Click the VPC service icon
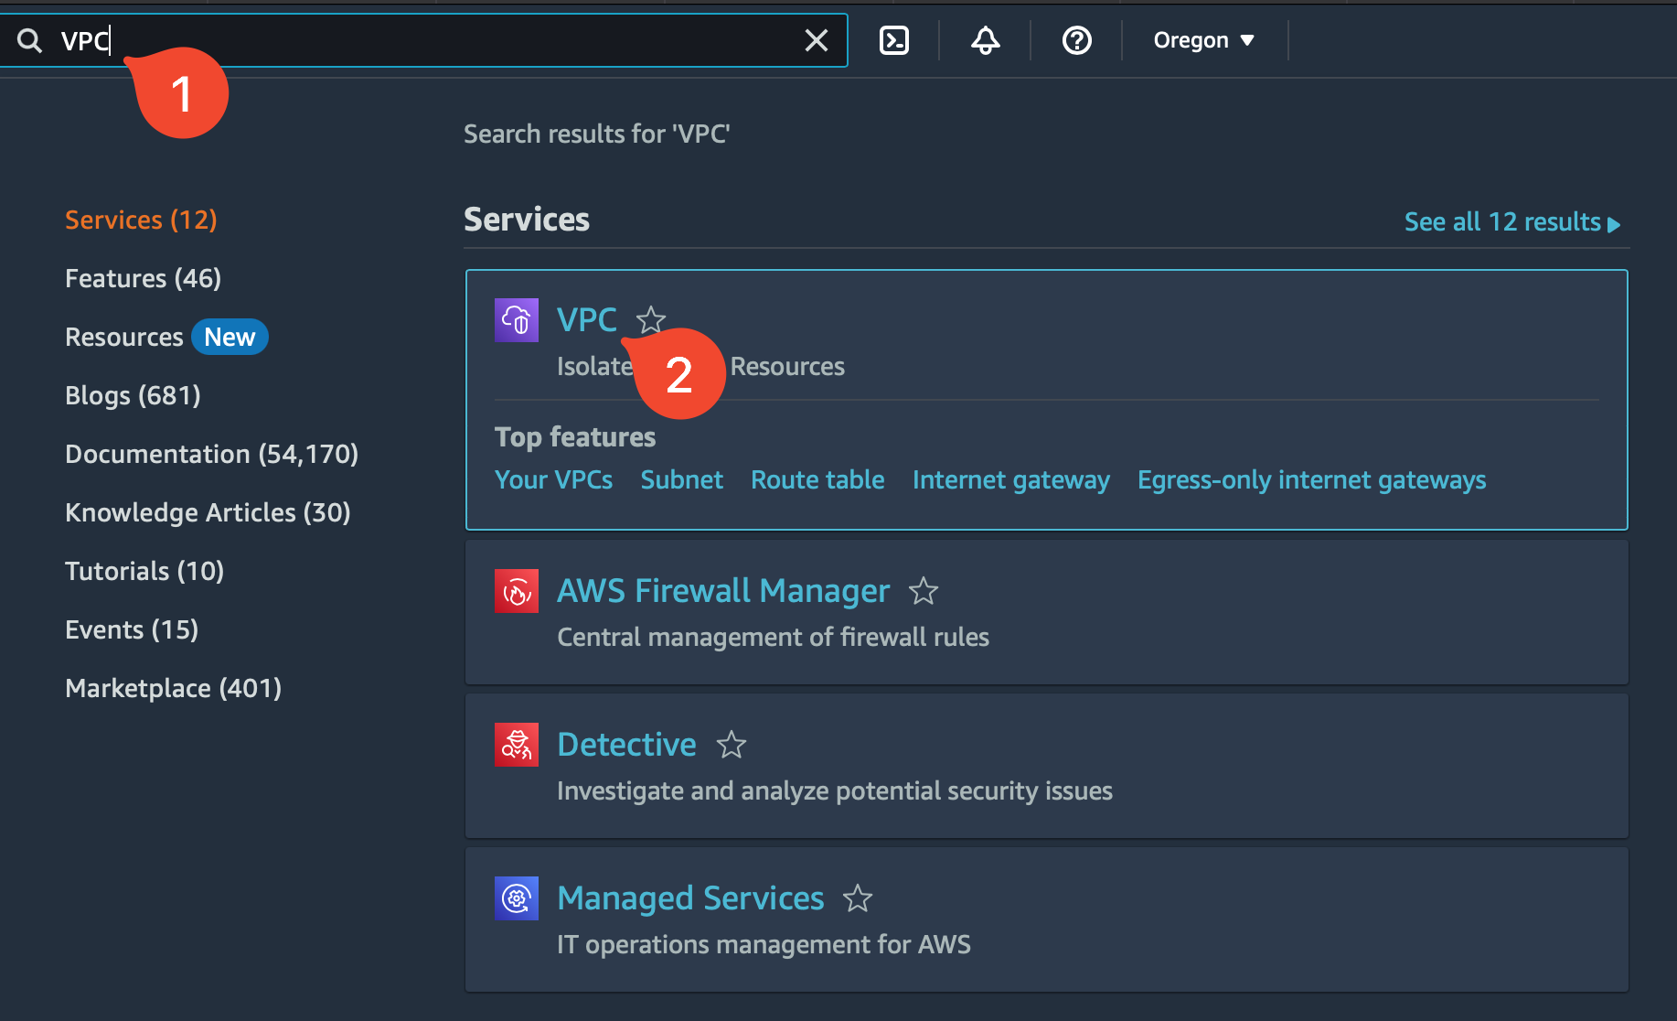The width and height of the screenshot is (1677, 1021). (517, 320)
